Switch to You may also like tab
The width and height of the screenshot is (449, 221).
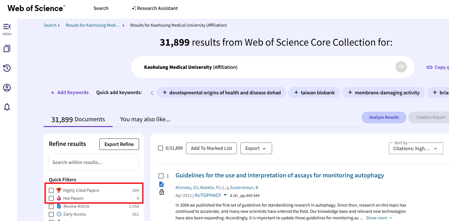(145, 119)
